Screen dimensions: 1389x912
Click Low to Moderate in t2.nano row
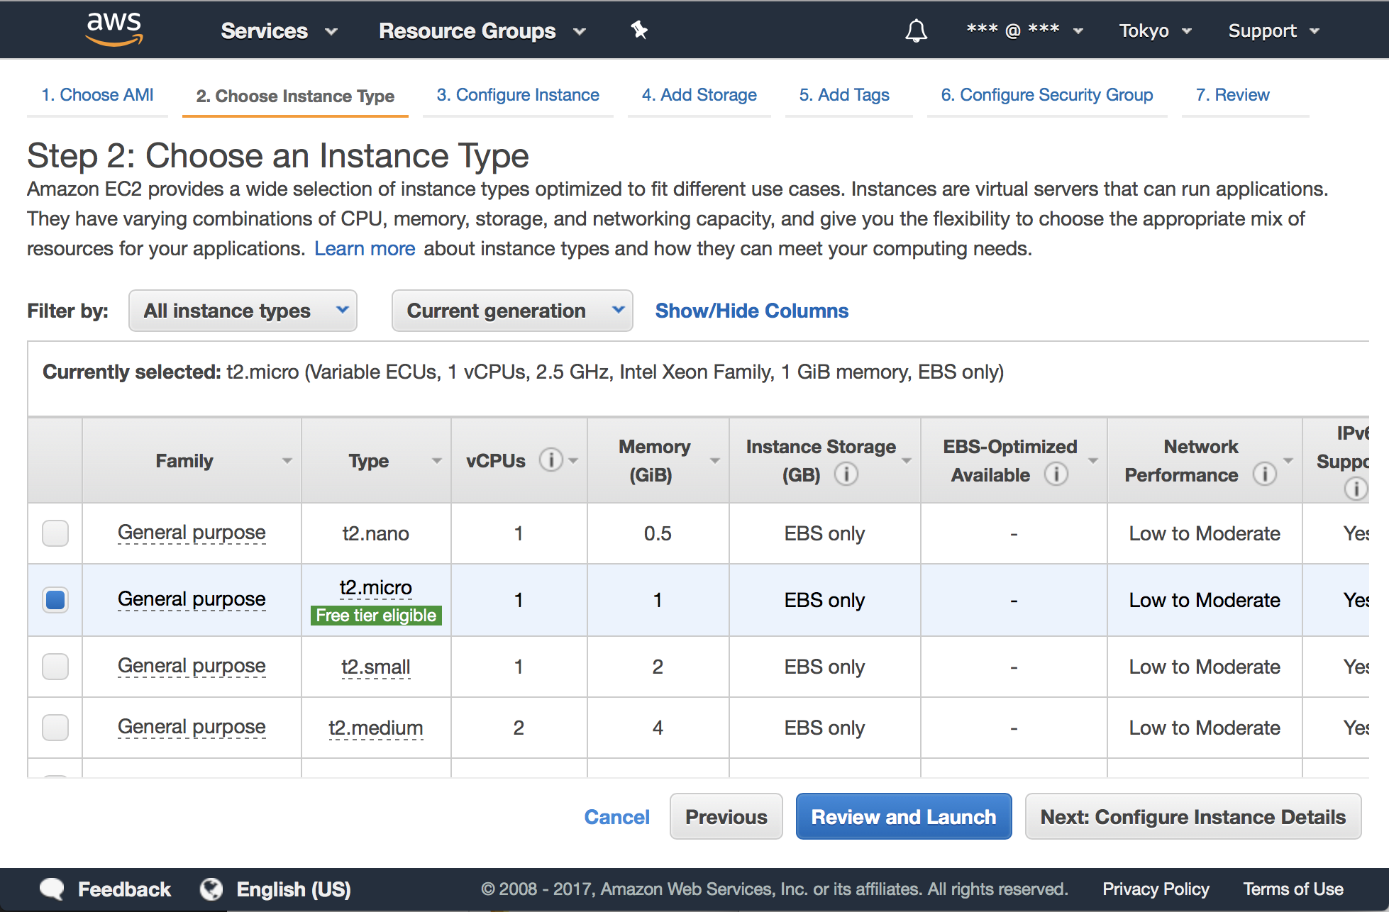[1205, 533]
